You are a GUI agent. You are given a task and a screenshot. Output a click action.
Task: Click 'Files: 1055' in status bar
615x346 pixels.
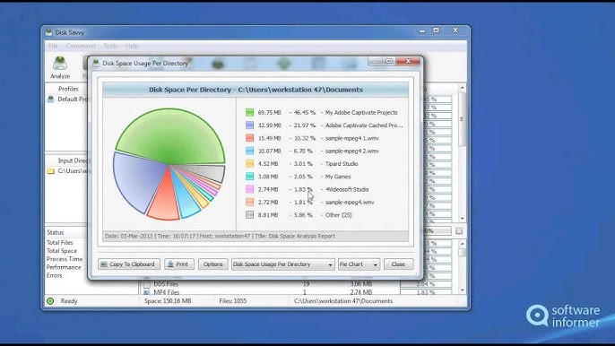(232, 301)
